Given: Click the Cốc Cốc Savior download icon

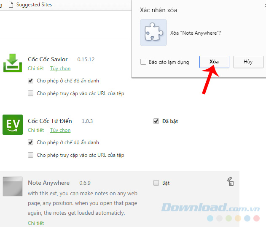Looking at the screenshot, I should (x=13, y=63).
